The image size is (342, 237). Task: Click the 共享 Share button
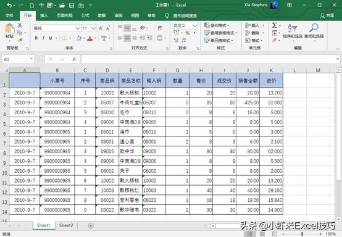click(x=327, y=15)
